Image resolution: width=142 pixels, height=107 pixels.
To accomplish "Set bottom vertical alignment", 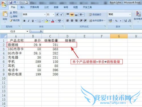I will [x=76, y=14].
